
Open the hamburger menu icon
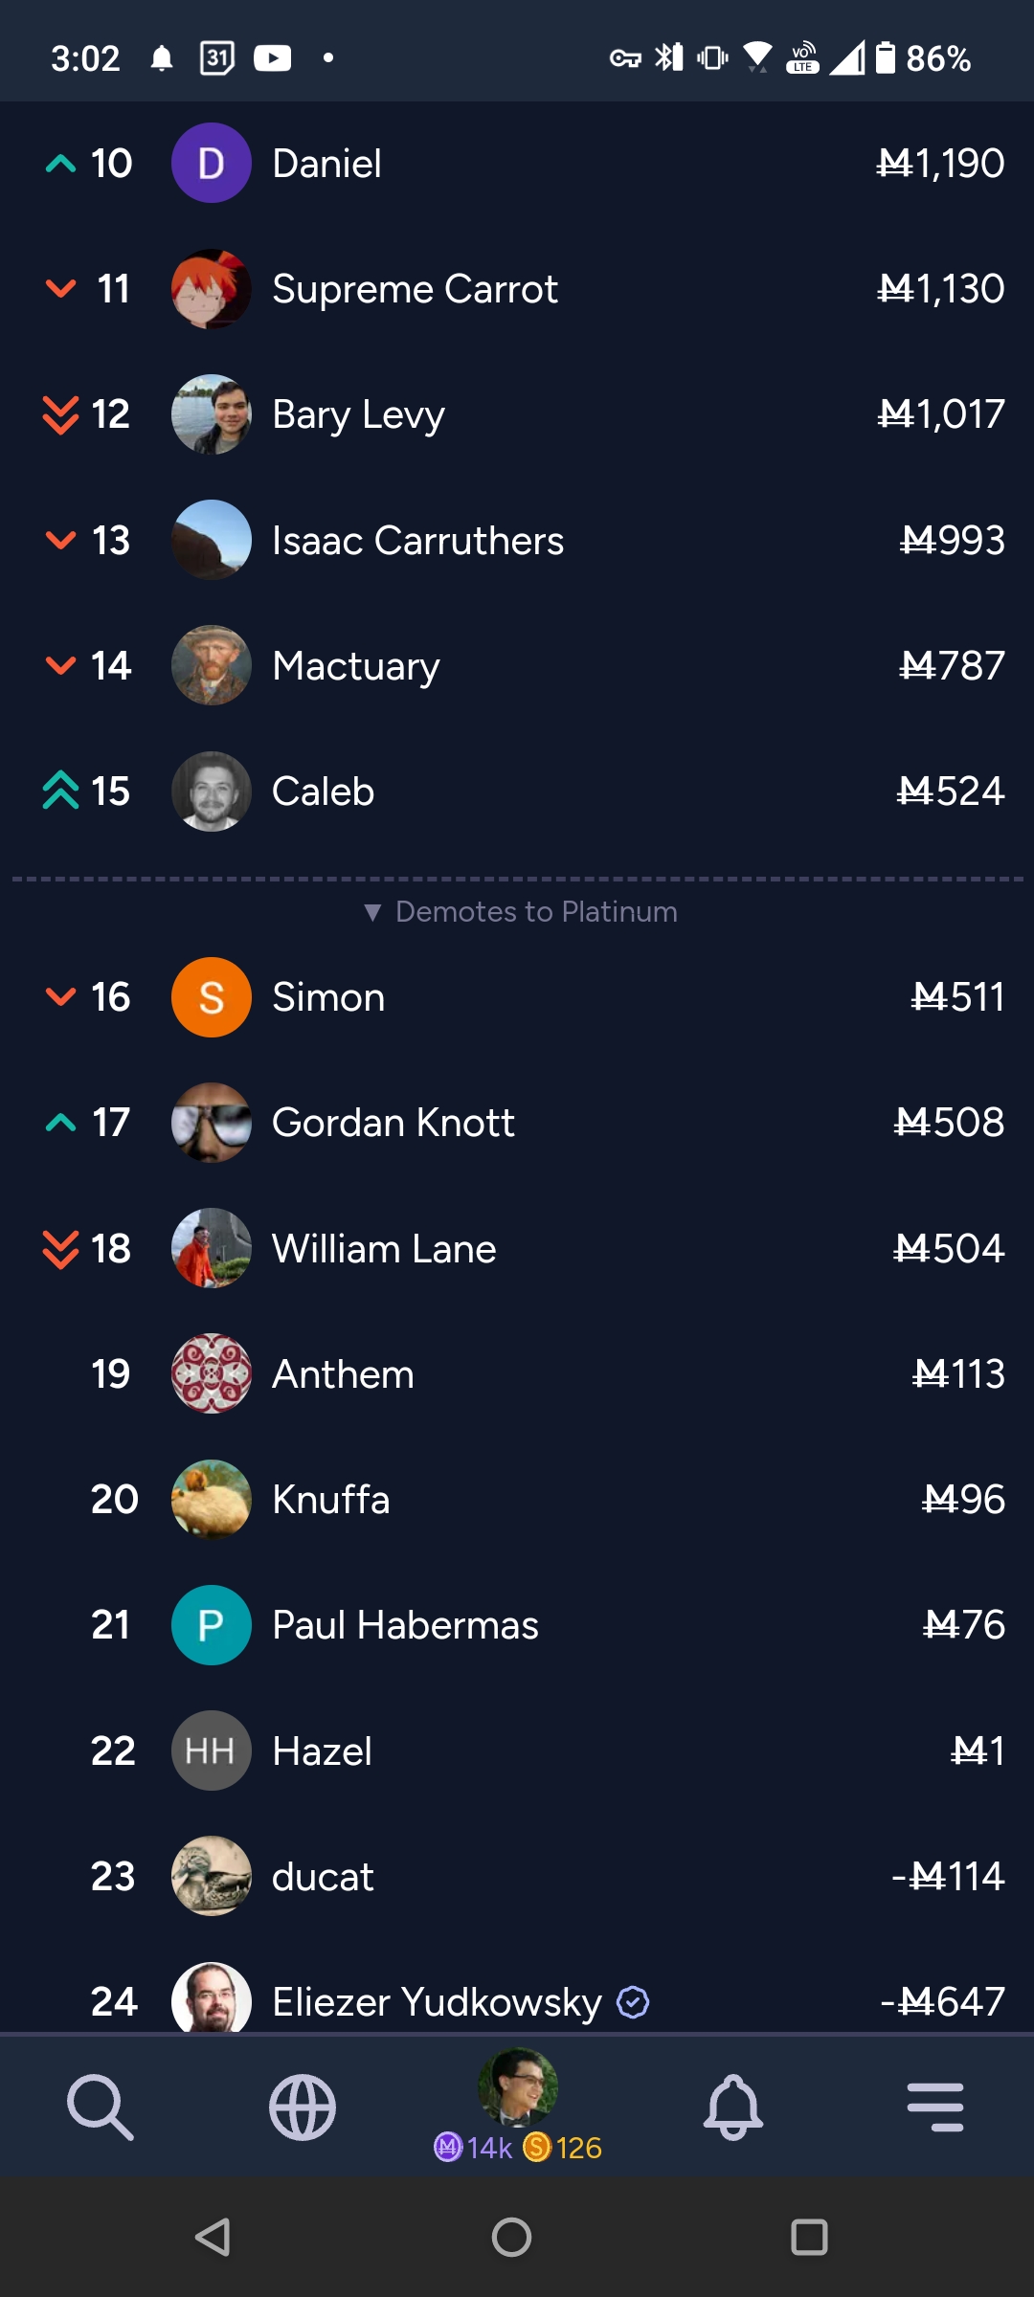point(935,2107)
